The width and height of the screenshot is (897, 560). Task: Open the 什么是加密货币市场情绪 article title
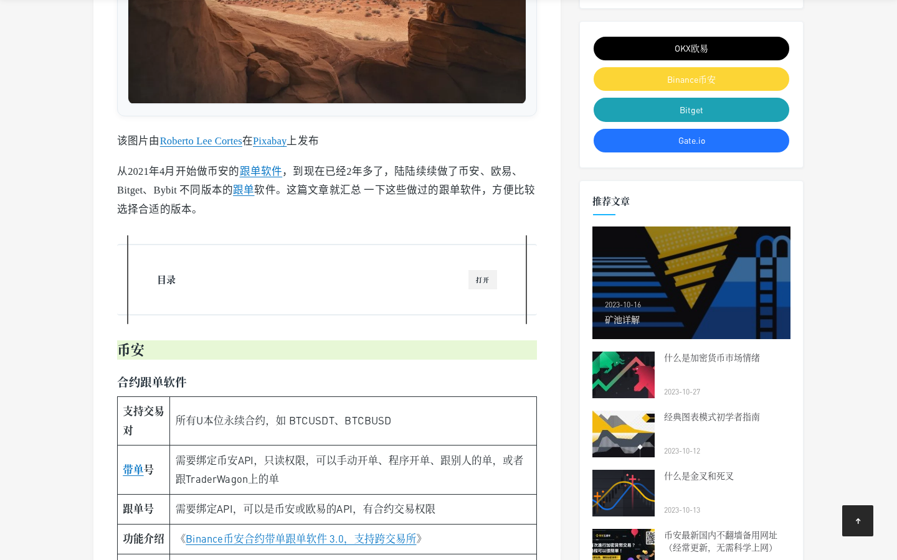(x=712, y=358)
